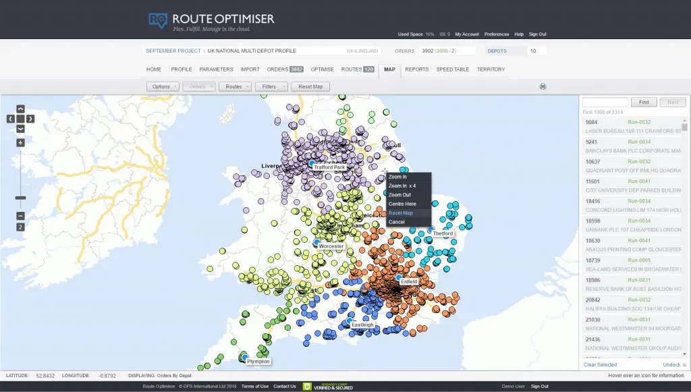The width and height of the screenshot is (691, 392).
Task: Pan the map up with arrow
Action: click(x=20, y=109)
